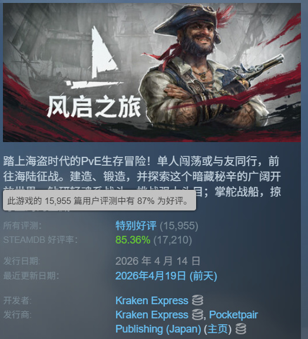Open the 特别好评 review summary link
Screen dimensions: 308x339
click(136, 226)
